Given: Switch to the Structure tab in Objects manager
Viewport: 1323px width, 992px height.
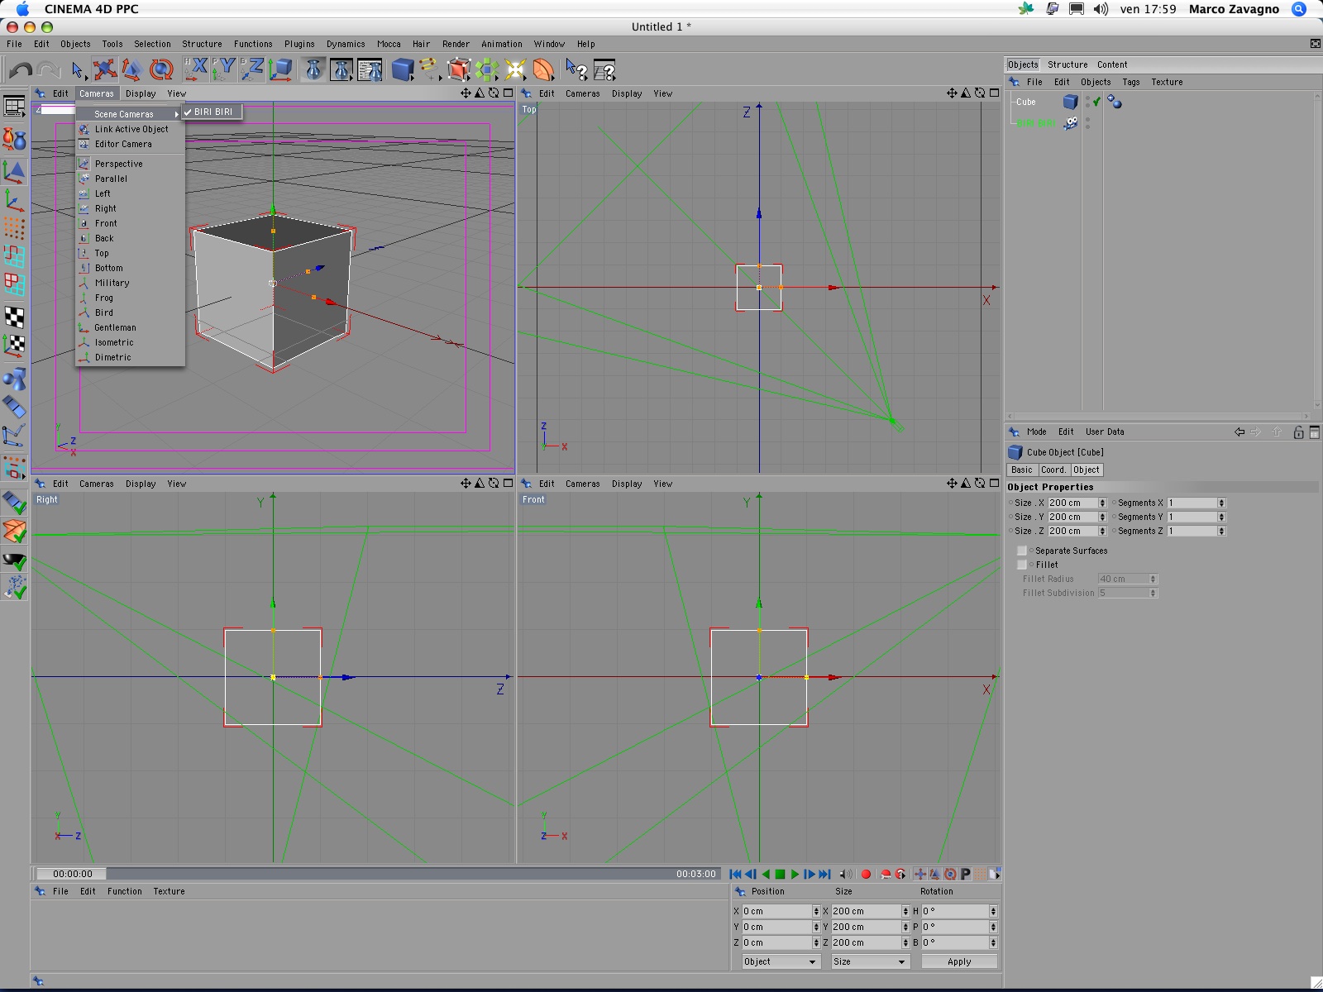Looking at the screenshot, I should [x=1067, y=64].
